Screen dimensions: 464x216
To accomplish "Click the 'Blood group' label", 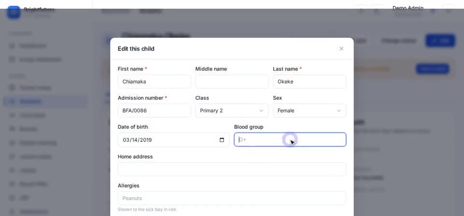I will tap(248, 127).
